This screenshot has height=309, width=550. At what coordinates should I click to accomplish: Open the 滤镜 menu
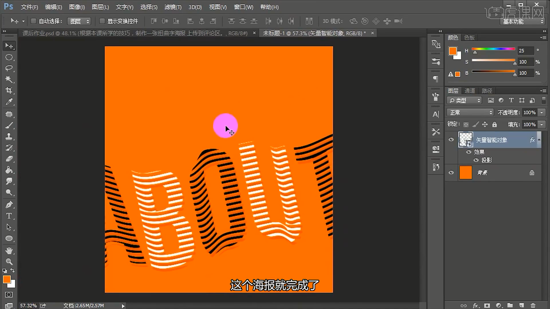[x=173, y=7]
